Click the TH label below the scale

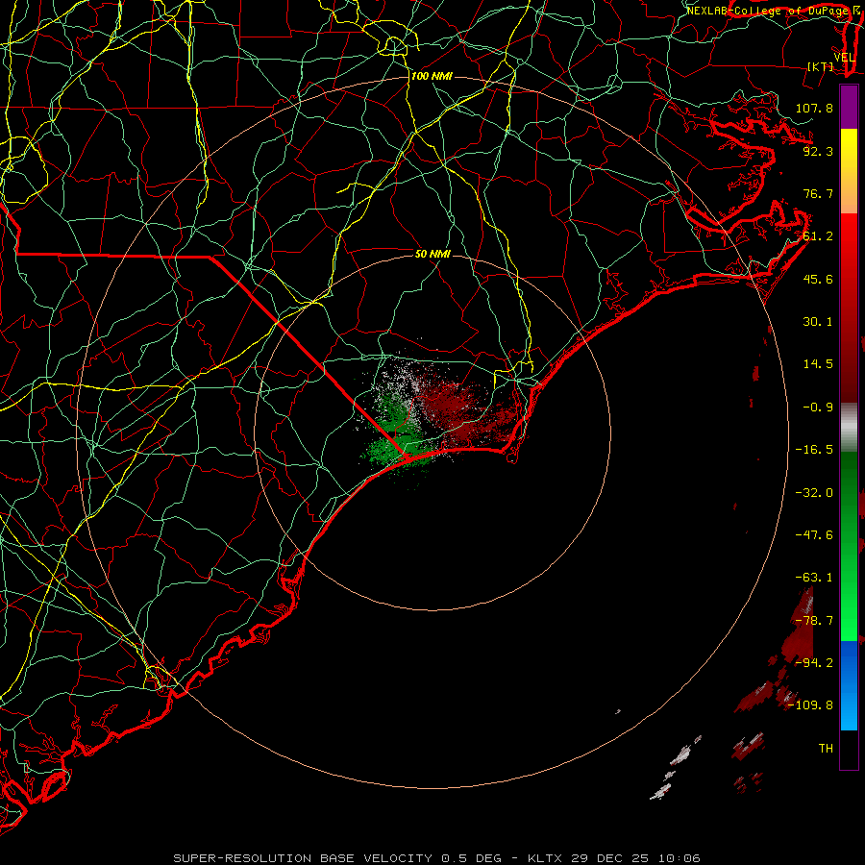click(x=826, y=749)
